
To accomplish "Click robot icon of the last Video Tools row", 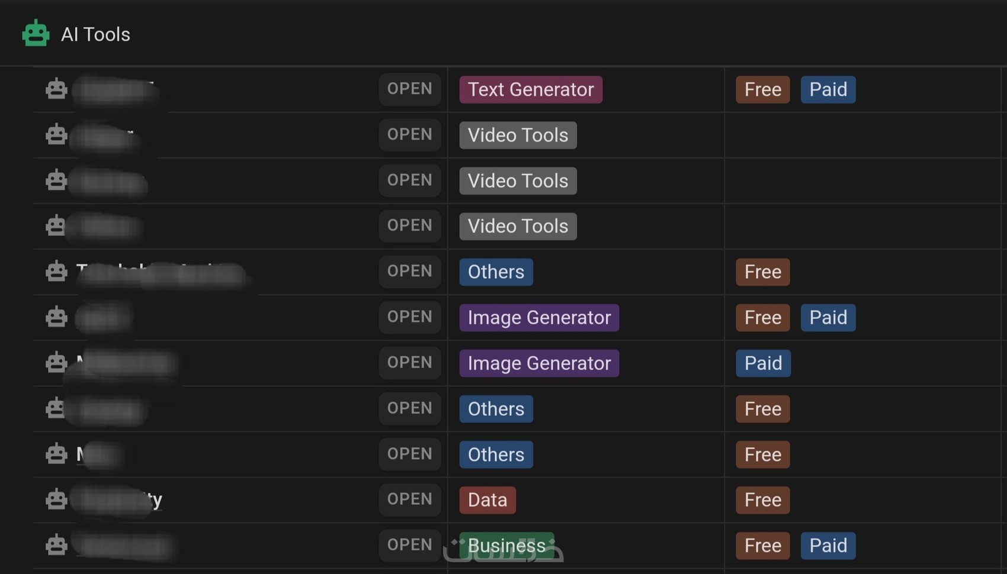I will tap(56, 225).
